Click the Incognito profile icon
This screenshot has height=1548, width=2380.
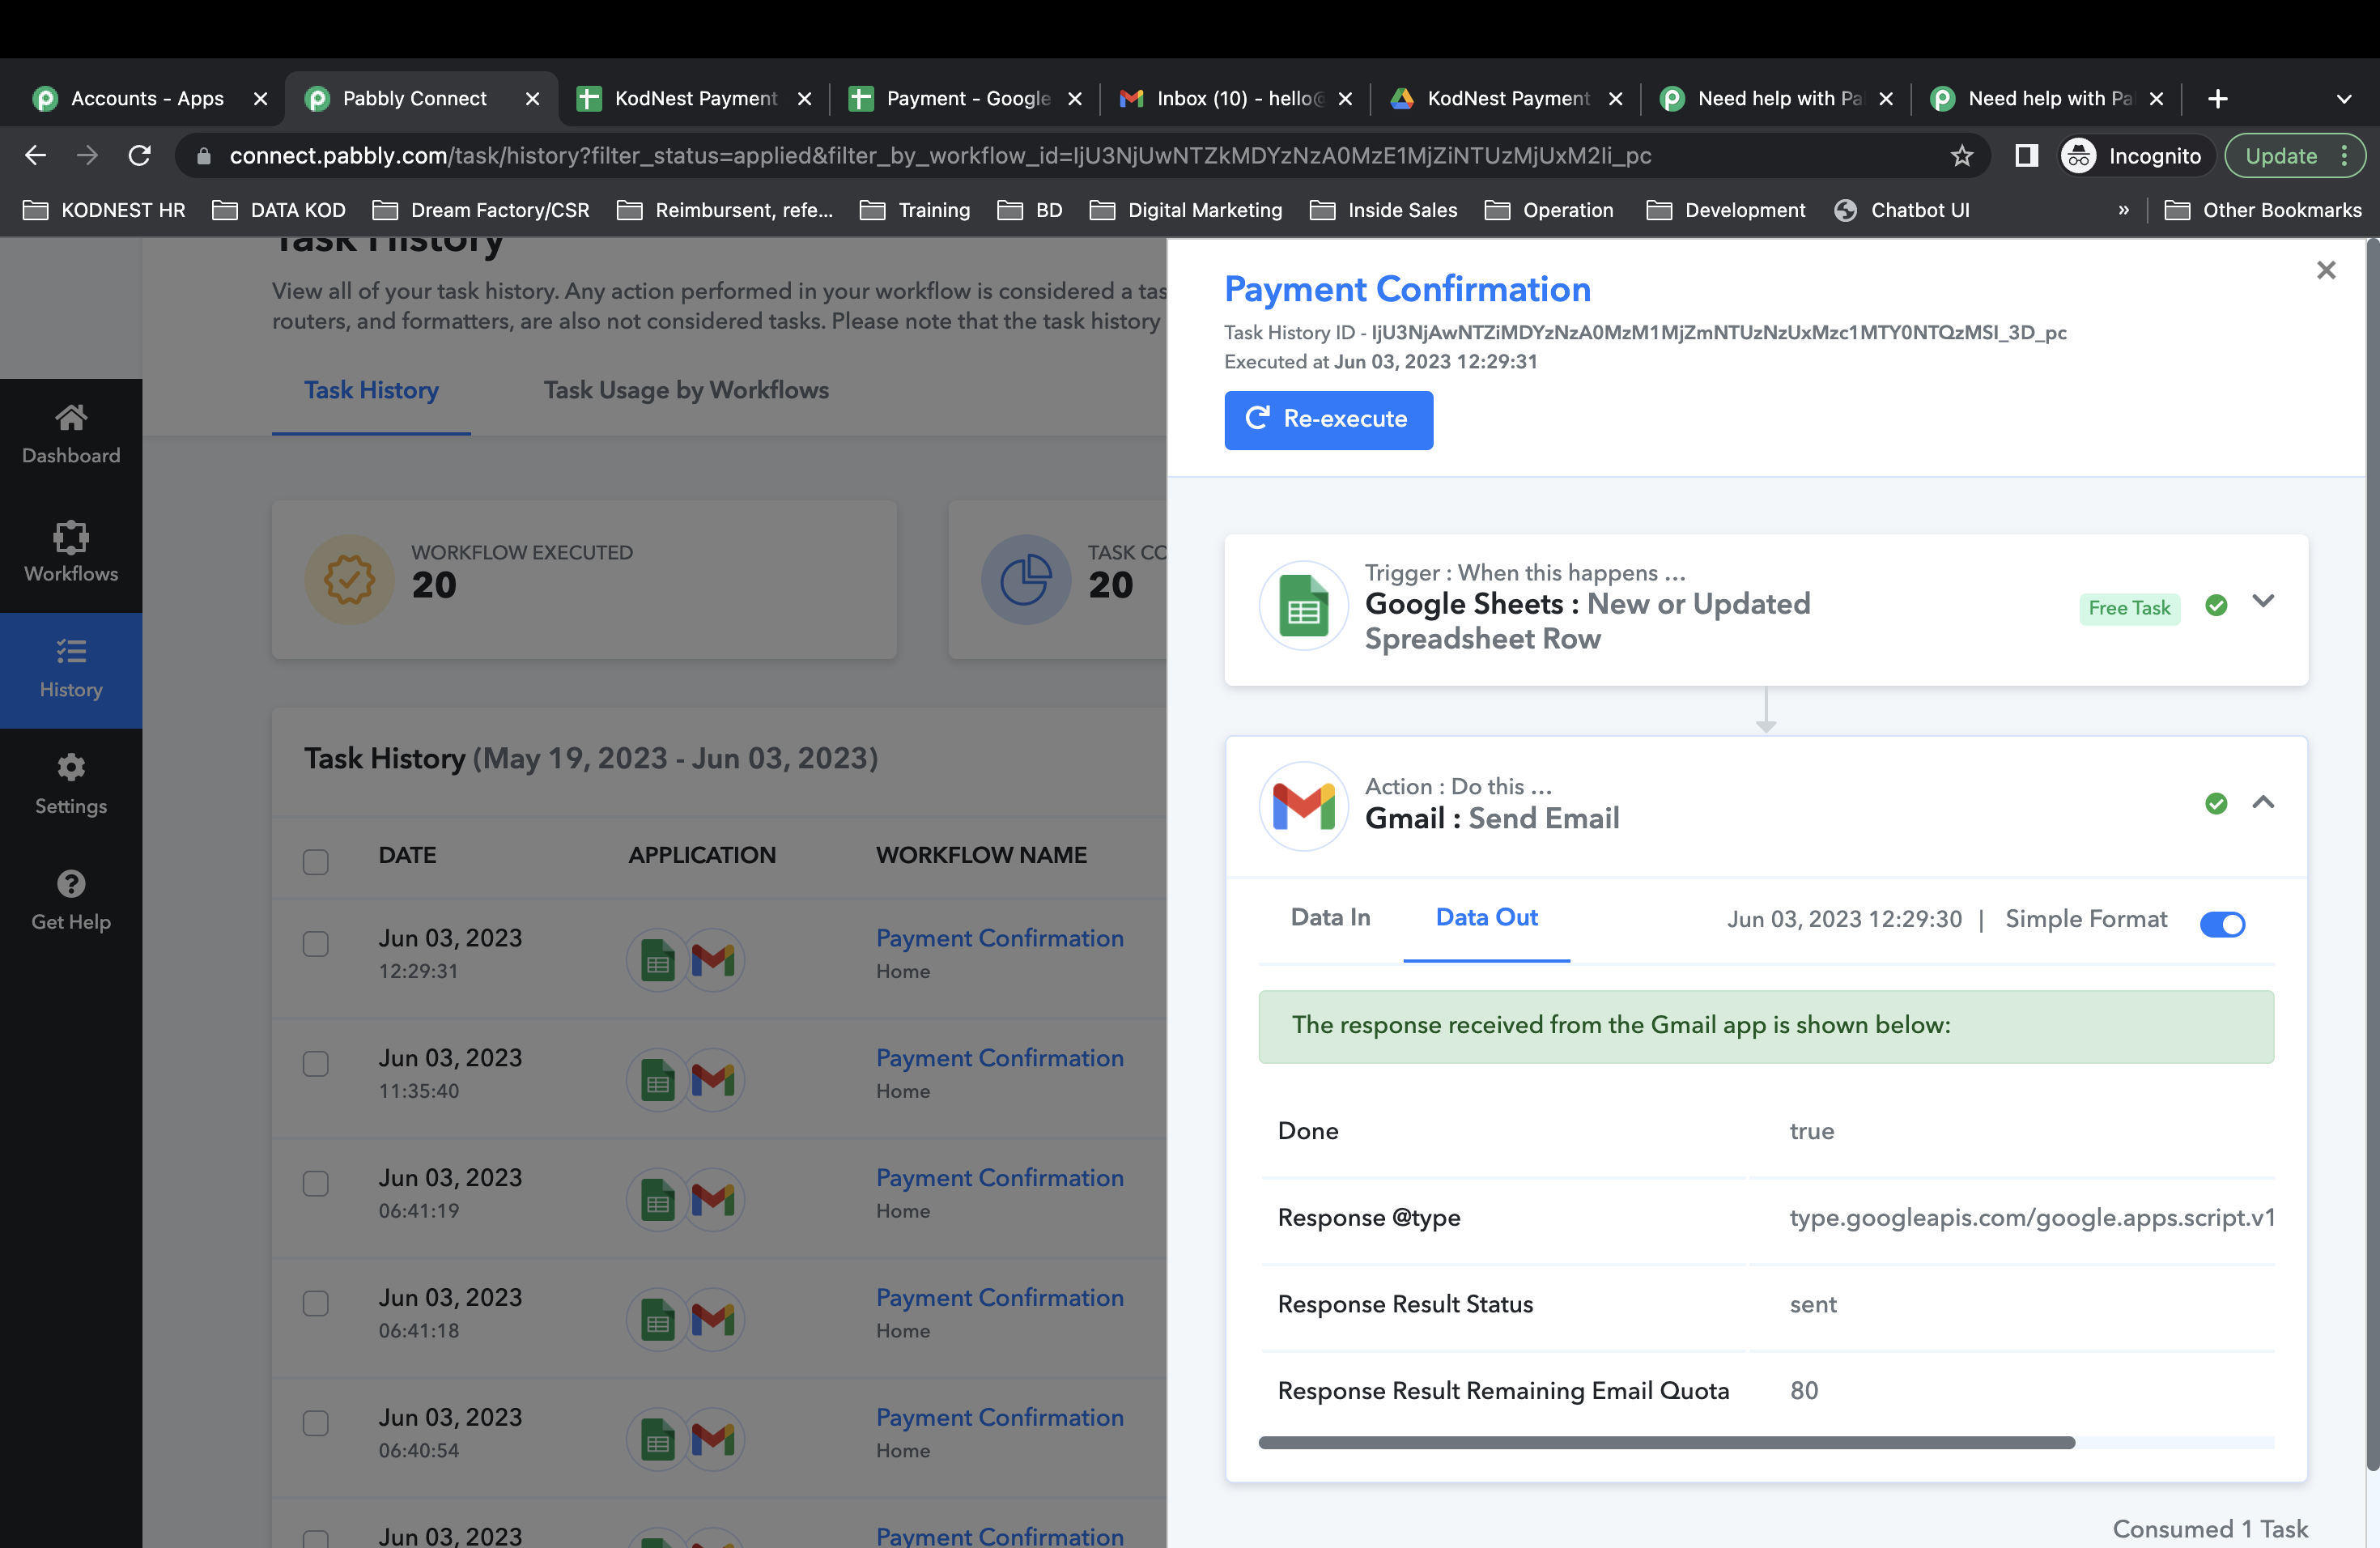point(2078,155)
